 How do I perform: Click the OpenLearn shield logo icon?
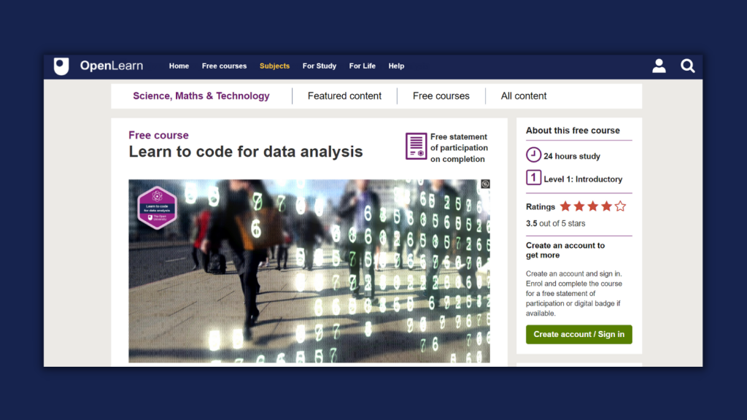coord(61,66)
